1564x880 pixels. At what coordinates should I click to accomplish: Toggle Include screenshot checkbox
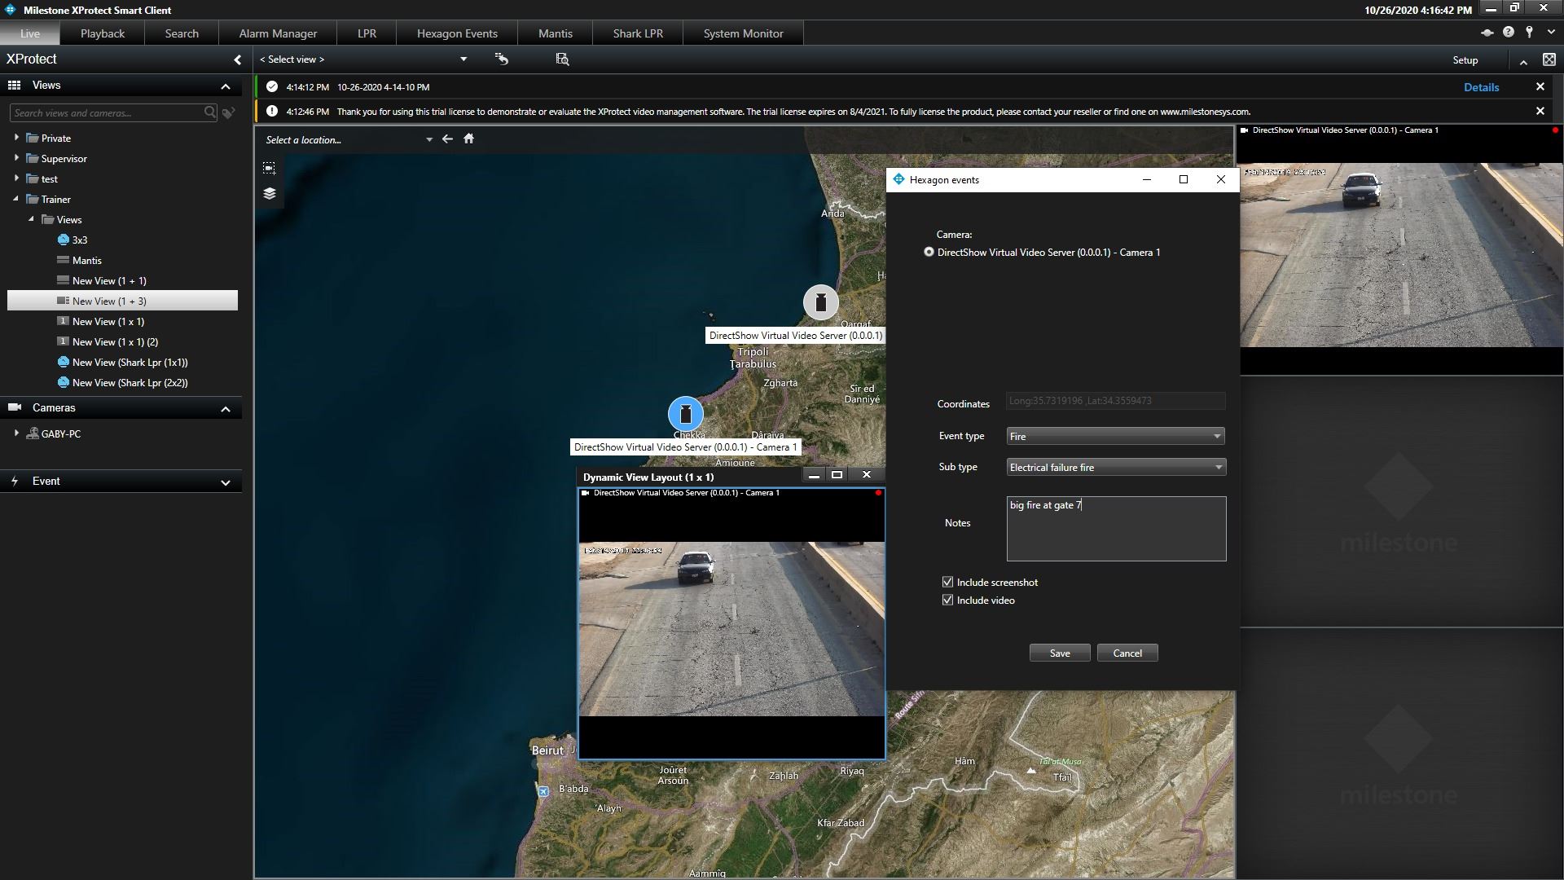947,582
